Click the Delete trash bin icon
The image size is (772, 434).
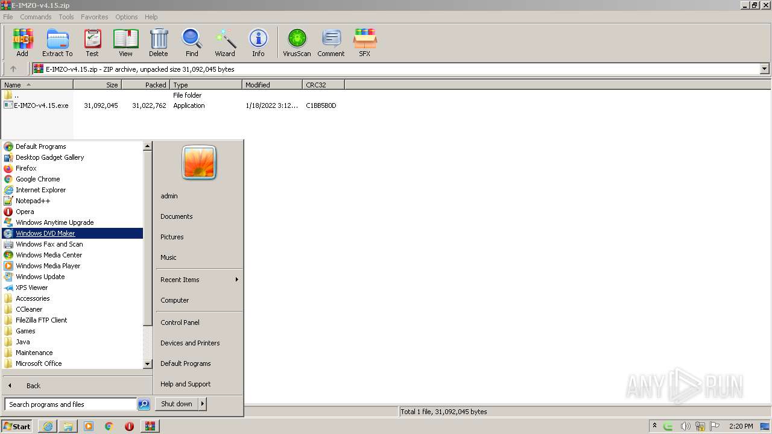point(159,43)
